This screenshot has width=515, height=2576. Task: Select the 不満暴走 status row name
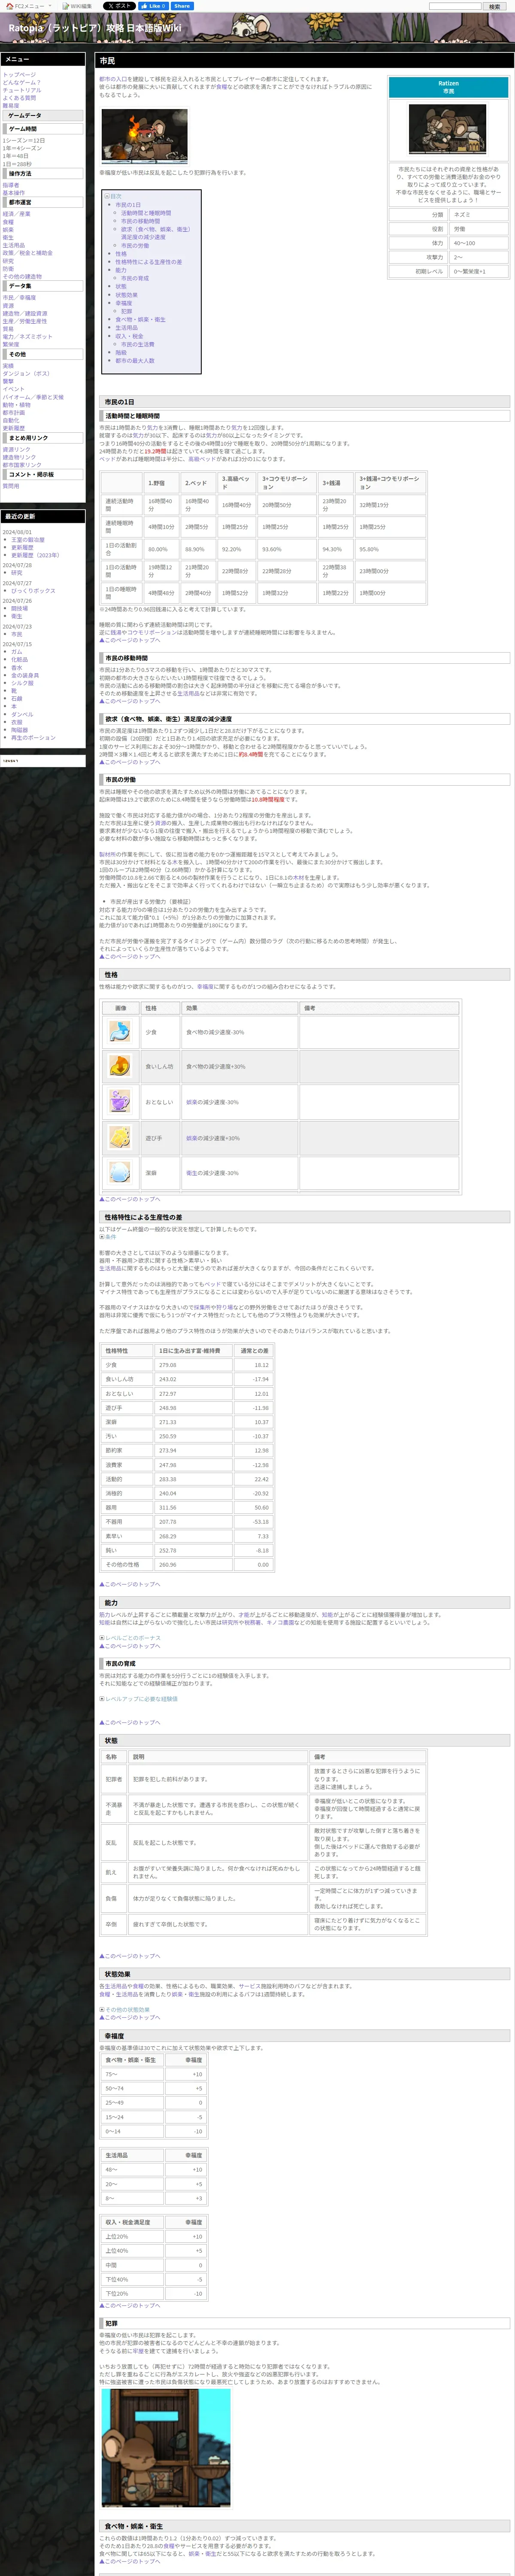(114, 1809)
